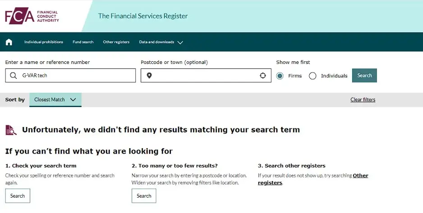
Task: Click the Sort by chevron arrow
Action: tap(73, 100)
